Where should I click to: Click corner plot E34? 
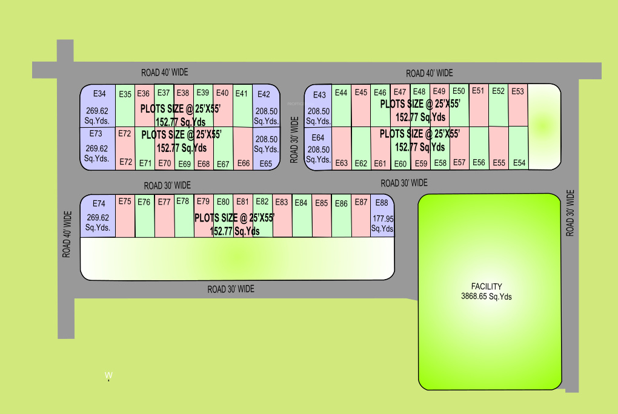point(98,105)
